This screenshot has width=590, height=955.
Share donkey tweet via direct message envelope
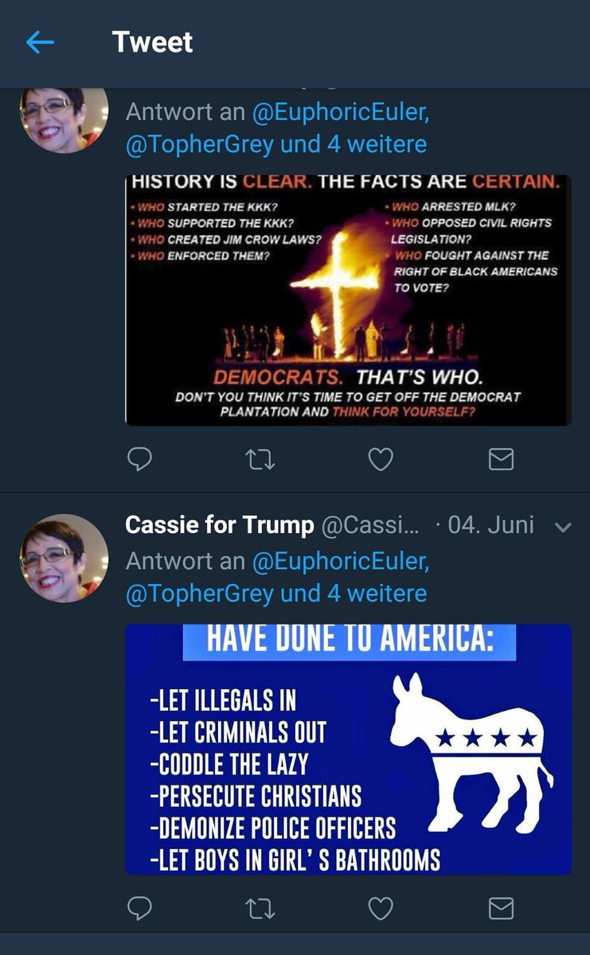coord(501,908)
